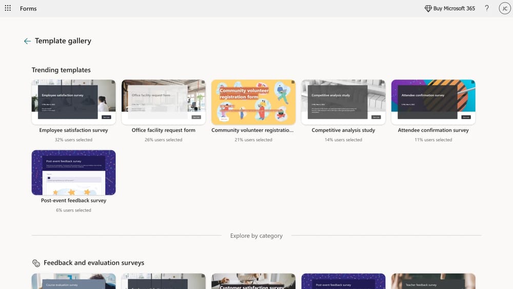The width and height of the screenshot is (513, 289).
Task: Open the app launcher grid icon
Action: tap(8, 8)
